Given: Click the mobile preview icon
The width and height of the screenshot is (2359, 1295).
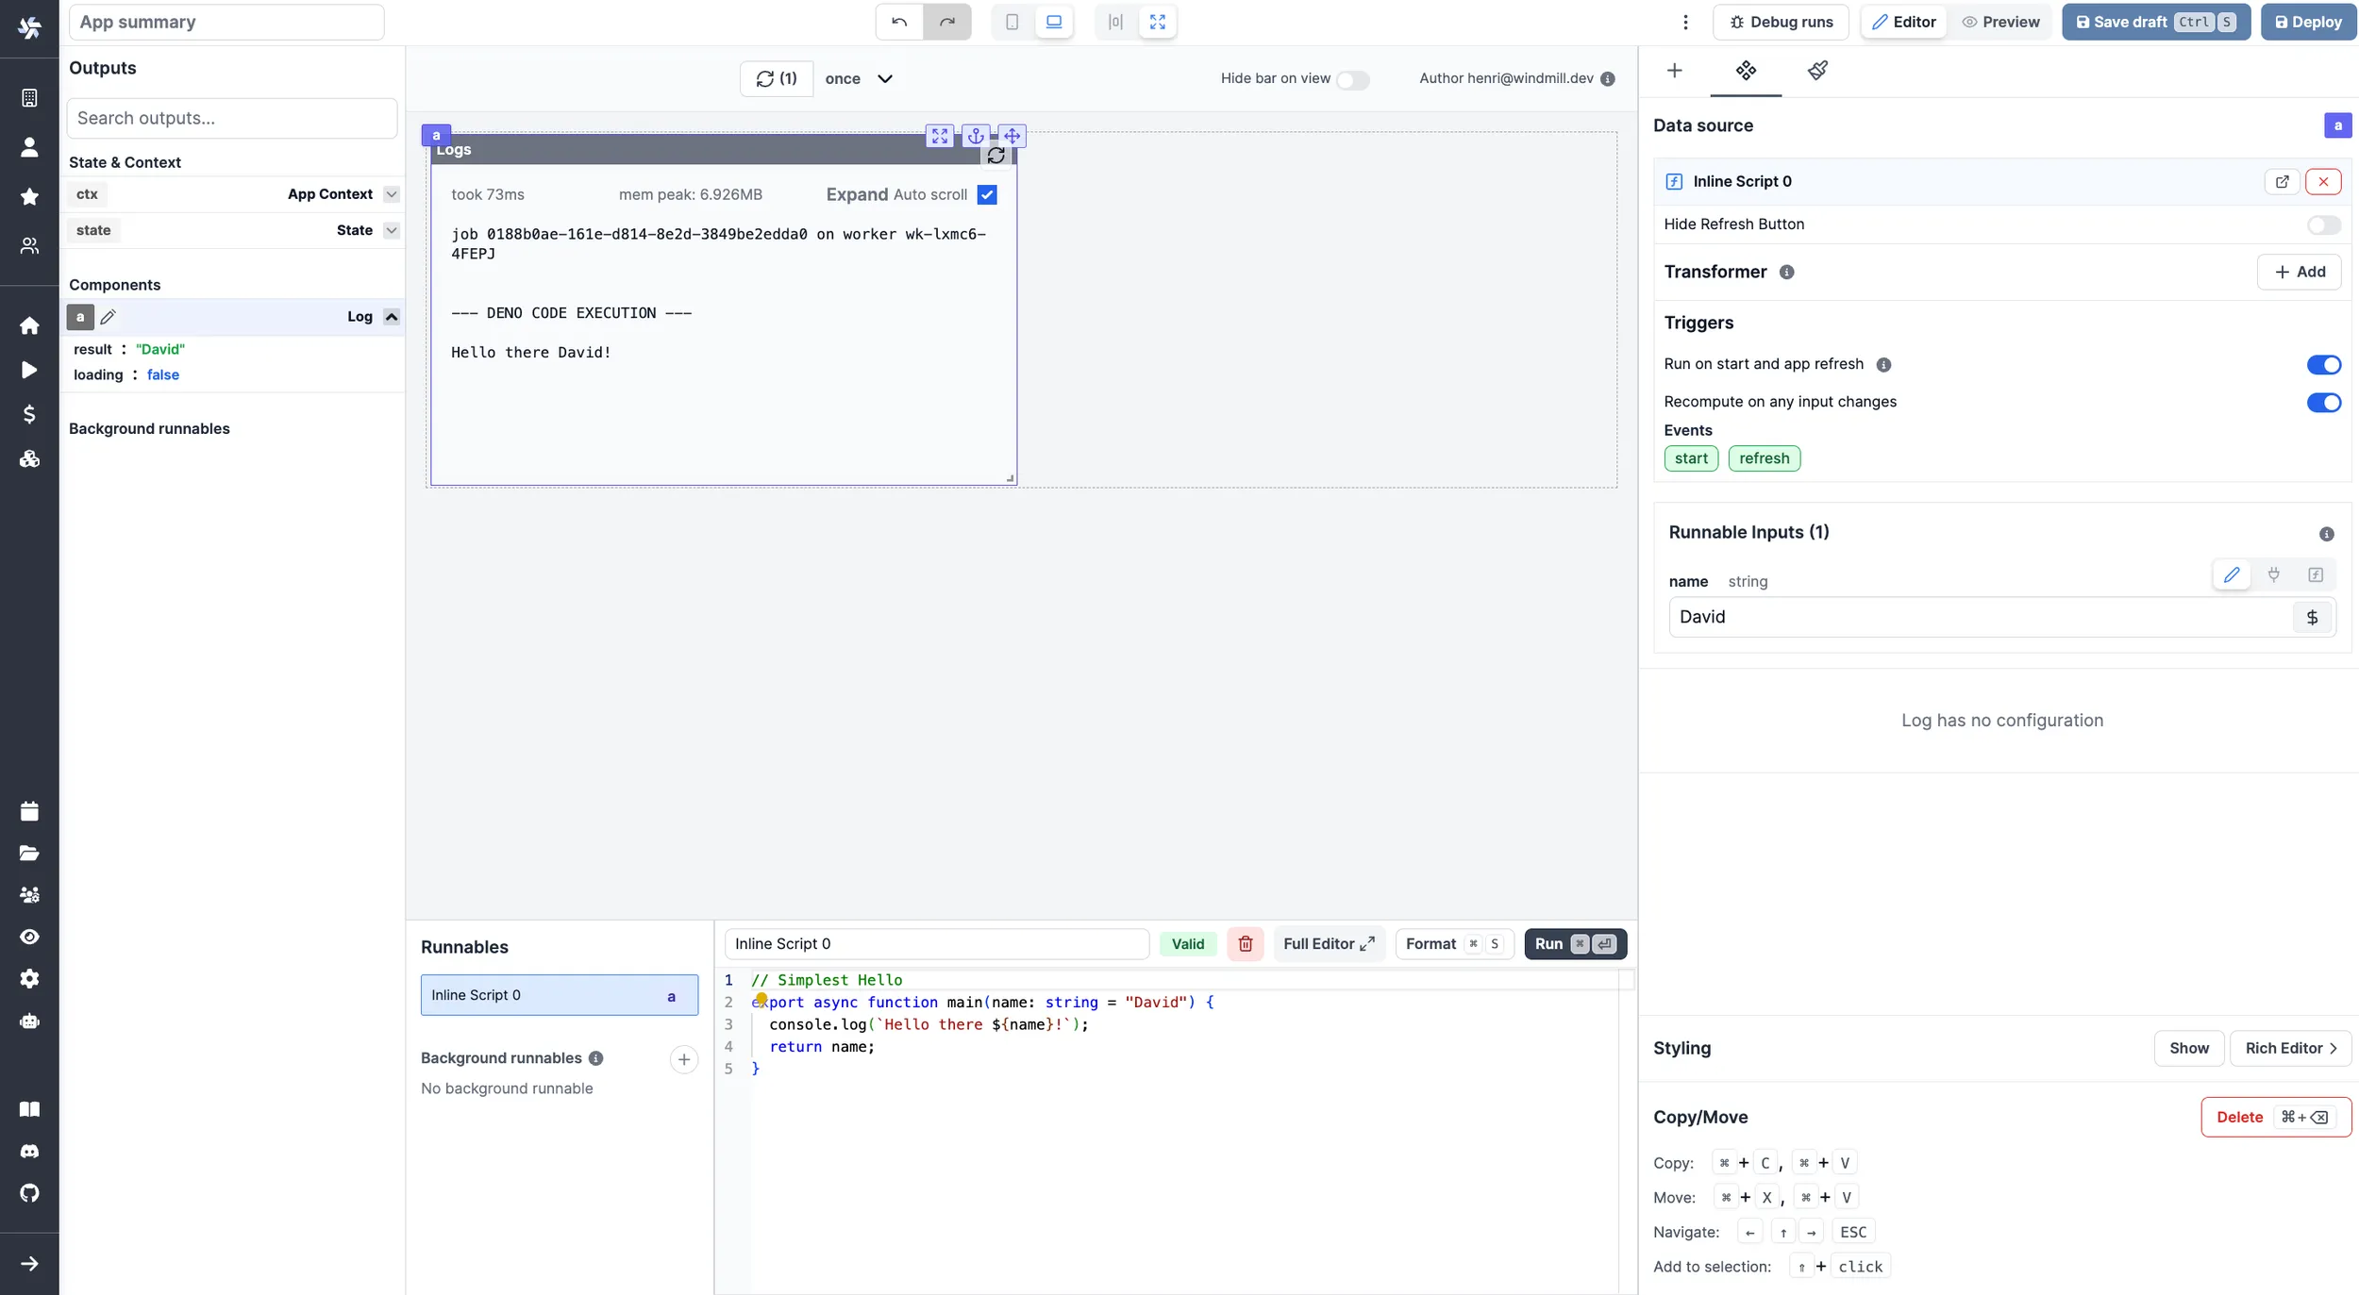Looking at the screenshot, I should click(1012, 23).
